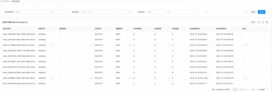The height and width of the screenshot is (92, 272).
Task: Click the 分区标识 column header
Action: (x=98, y=29)
